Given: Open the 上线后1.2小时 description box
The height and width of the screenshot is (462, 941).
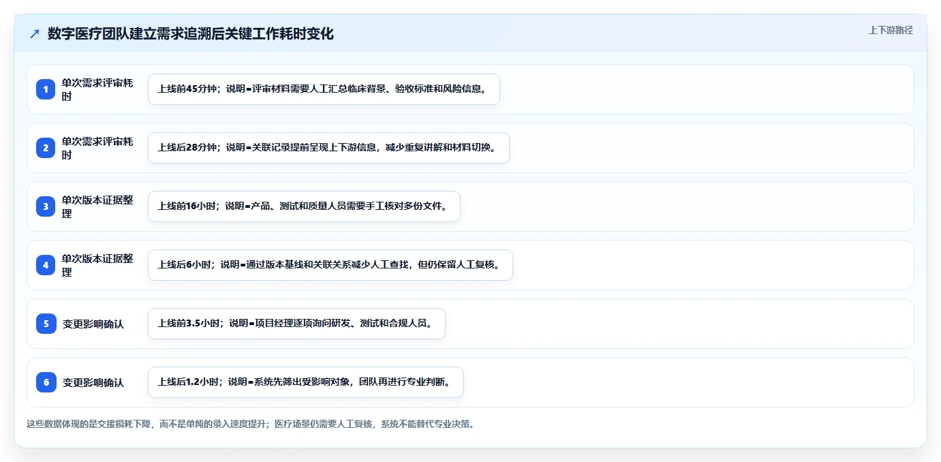Looking at the screenshot, I should click(305, 382).
